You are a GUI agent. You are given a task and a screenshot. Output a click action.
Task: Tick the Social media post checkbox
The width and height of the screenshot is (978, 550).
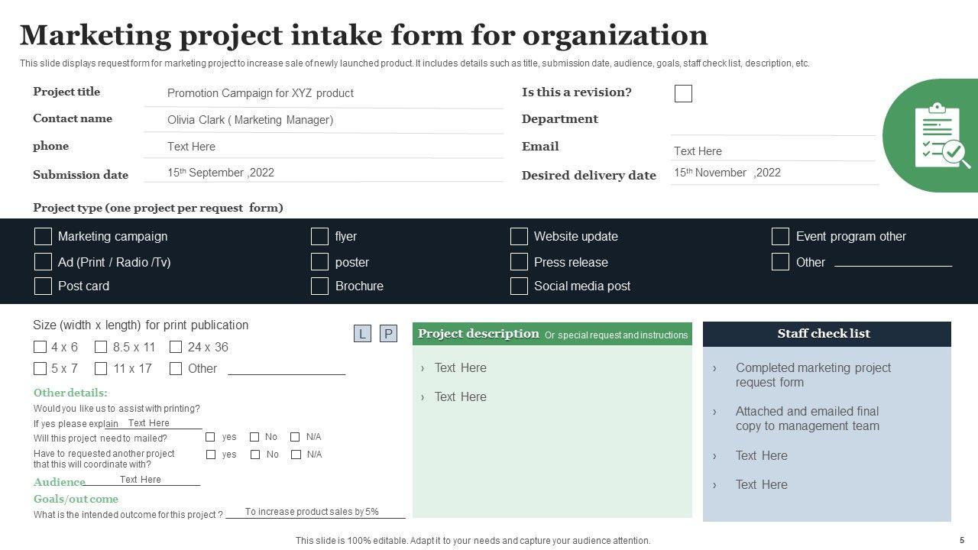pos(519,286)
